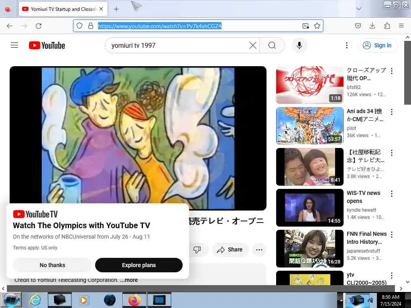Open the Windows Start button
Viewport: 411px width, 308px height.
[11, 300]
